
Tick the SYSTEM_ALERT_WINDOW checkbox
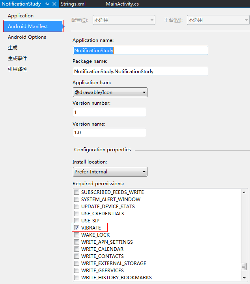click(76, 199)
